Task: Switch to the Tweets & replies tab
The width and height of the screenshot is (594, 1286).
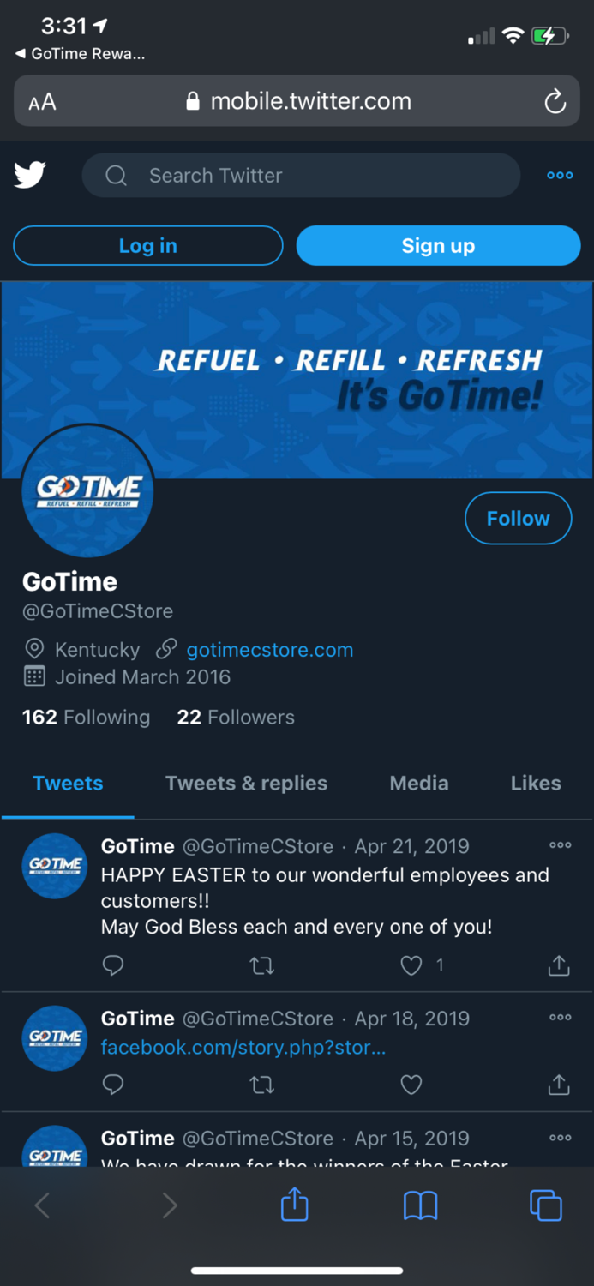Action: click(x=246, y=783)
